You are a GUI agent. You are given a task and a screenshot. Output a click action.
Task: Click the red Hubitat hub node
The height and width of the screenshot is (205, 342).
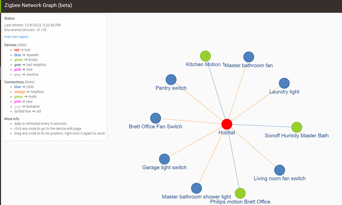click(227, 124)
